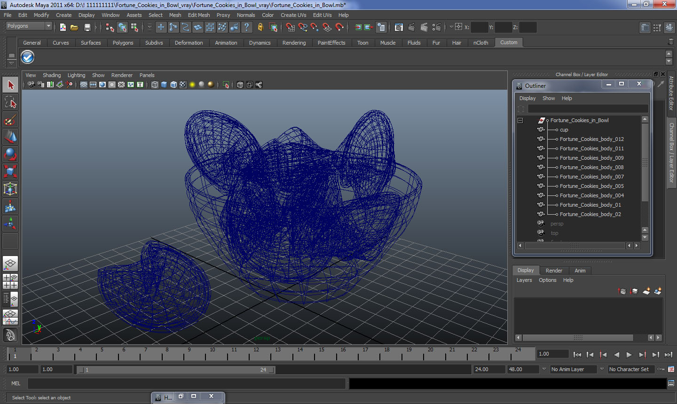Switch to single perspective view layout
Image resolution: width=677 pixels, height=404 pixels.
tap(10, 264)
